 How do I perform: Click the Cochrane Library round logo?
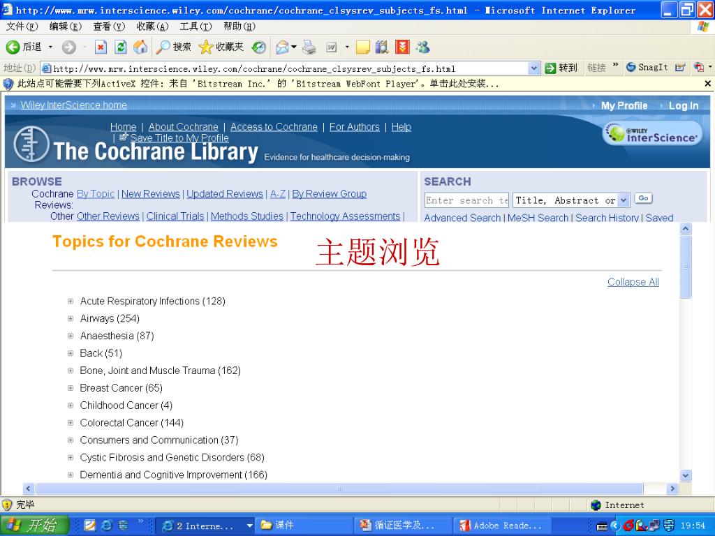pyautogui.click(x=31, y=144)
